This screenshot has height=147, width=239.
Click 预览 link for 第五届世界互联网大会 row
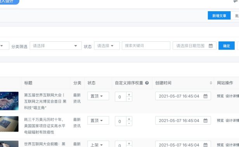pyautogui.click(x=220, y=96)
